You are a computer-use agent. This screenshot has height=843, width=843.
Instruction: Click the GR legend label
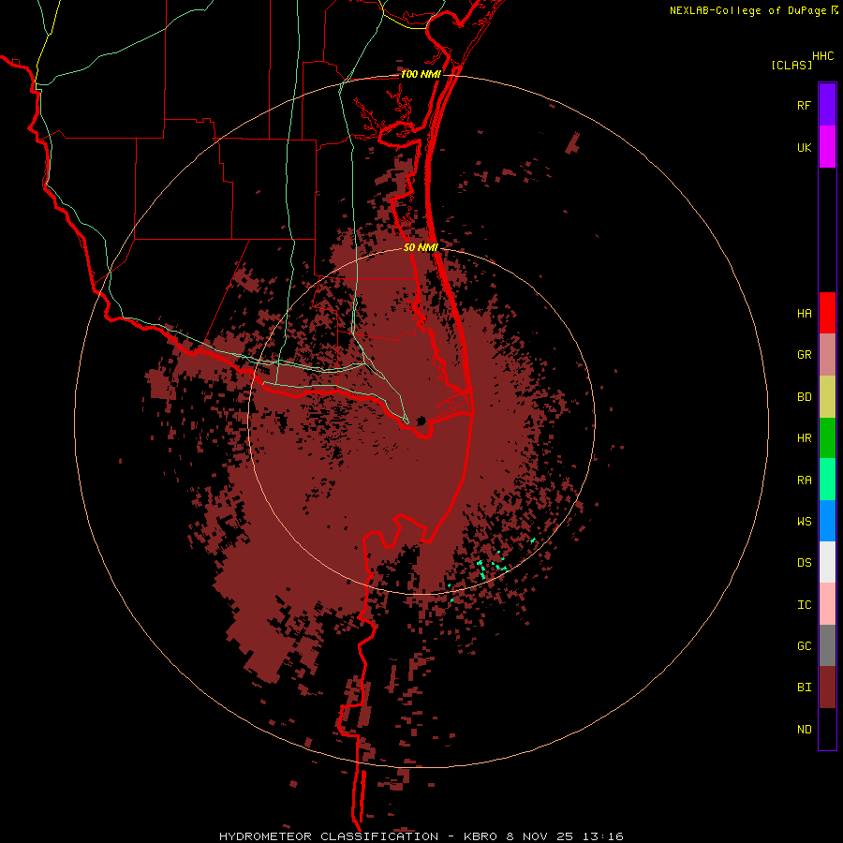(x=804, y=355)
